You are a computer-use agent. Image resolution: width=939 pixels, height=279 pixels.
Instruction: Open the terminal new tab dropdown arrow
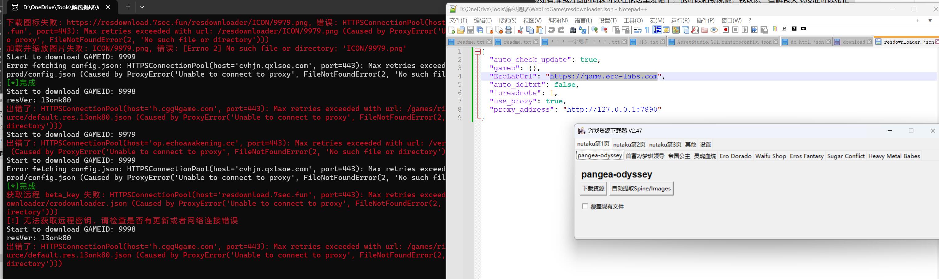coord(142,7)
